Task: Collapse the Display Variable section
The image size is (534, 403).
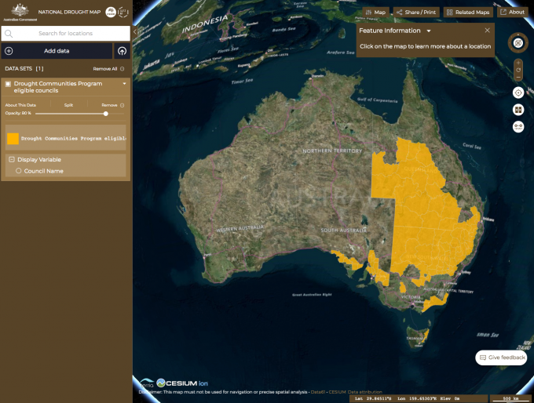Action: click(x=12, y=159)
